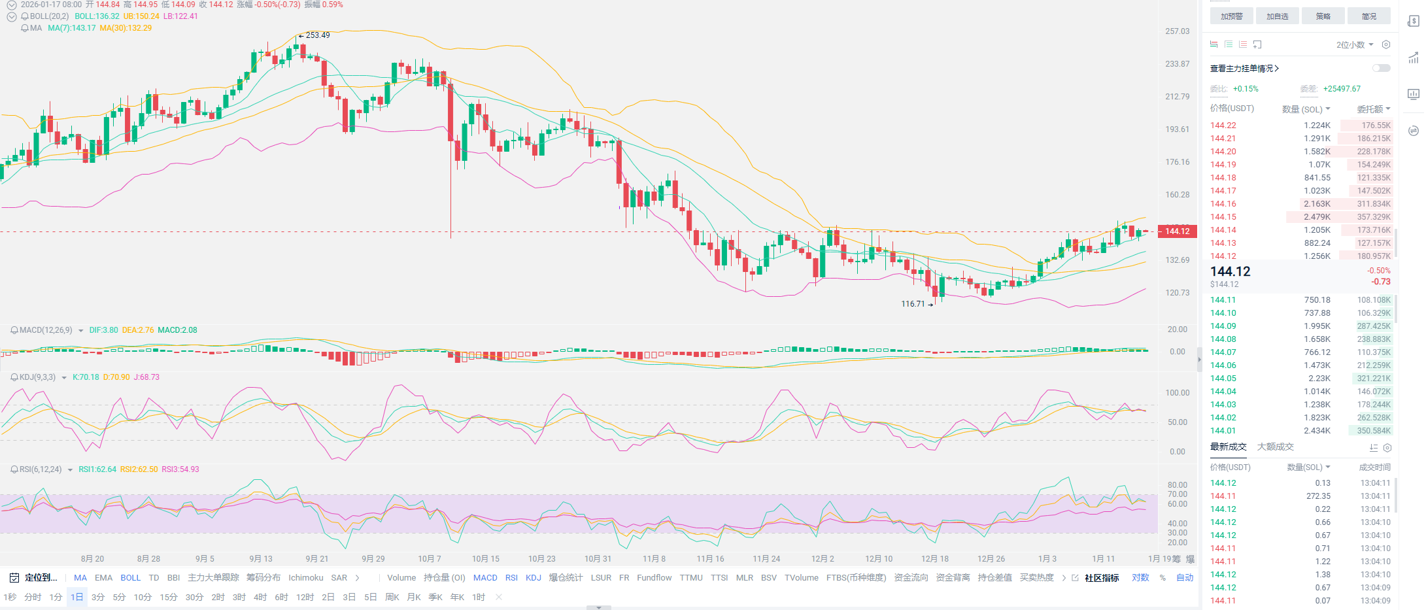Click the calendar icon beside 定位到
Image resolution: width=1426 pixels, height=610 pixels.
(14, 578)
